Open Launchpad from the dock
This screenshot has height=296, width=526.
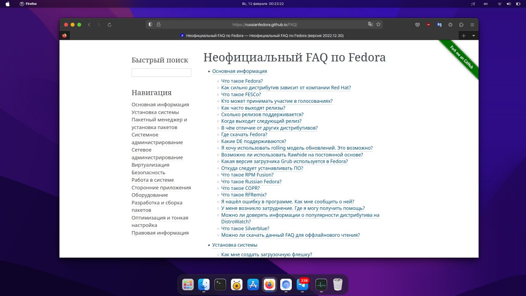coord(188,284)
